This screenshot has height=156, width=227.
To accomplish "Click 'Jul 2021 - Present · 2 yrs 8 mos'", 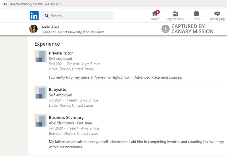I will tap(73, 100).
